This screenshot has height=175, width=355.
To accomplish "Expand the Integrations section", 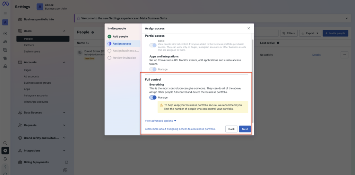I will click(64, 150).
